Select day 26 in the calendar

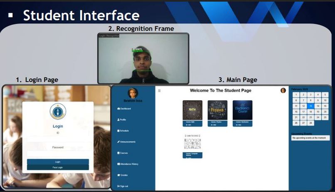coord(296,123)
